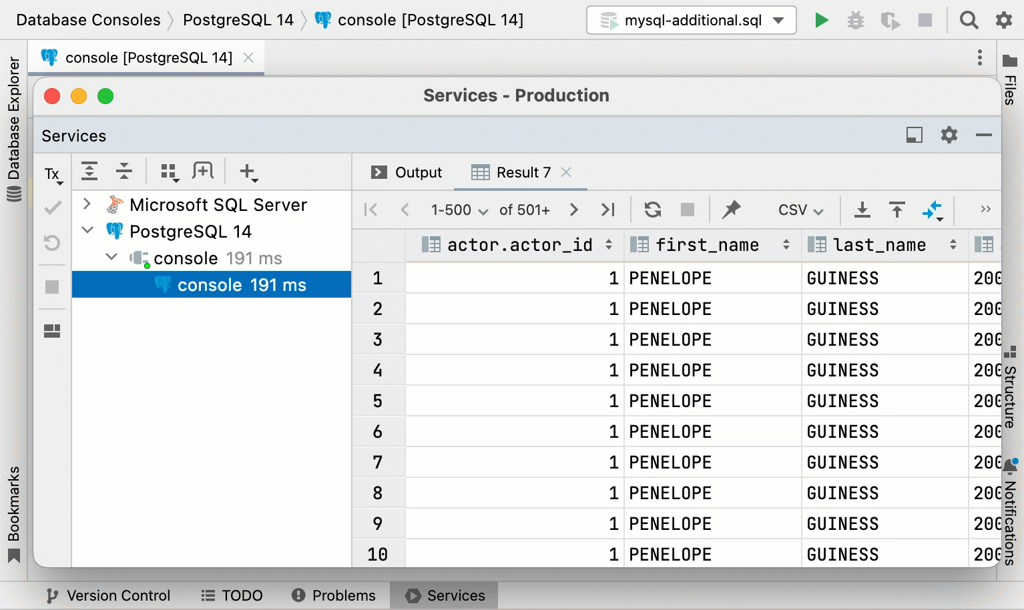Open the 1-500 page size dropdown
This screenshot has height=610, width=1024.
[459, 210]
